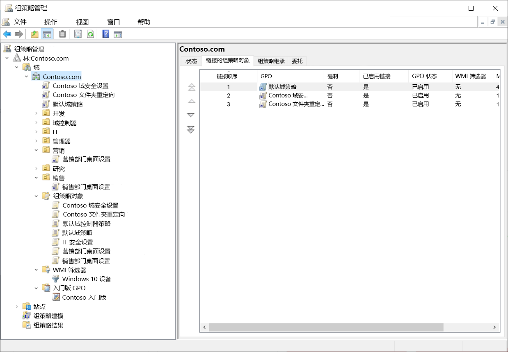The height and width of the screenshot is (352, 508).
Task: Click the Contoso.com domain node icon
Action: [x=36, y=77]
